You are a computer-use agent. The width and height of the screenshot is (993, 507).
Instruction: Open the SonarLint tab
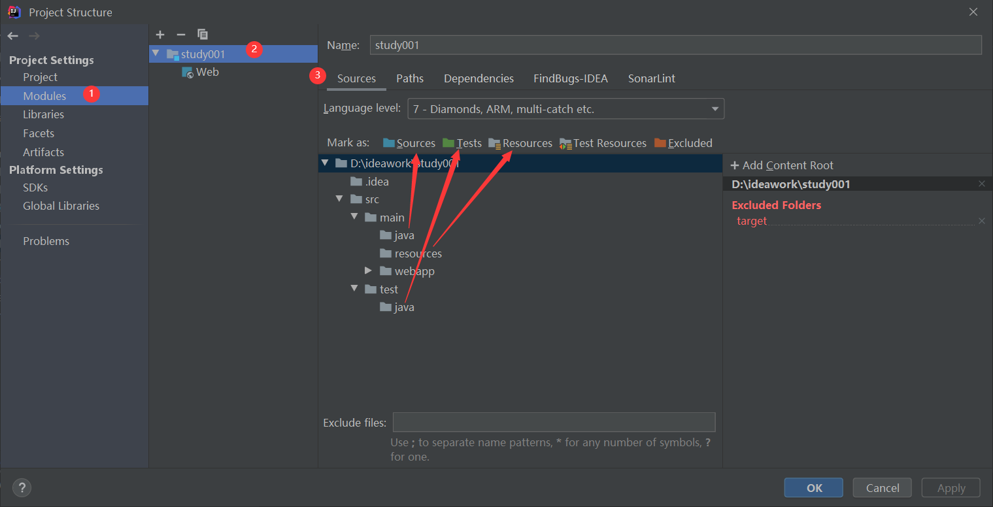click(x=652, y=78)
